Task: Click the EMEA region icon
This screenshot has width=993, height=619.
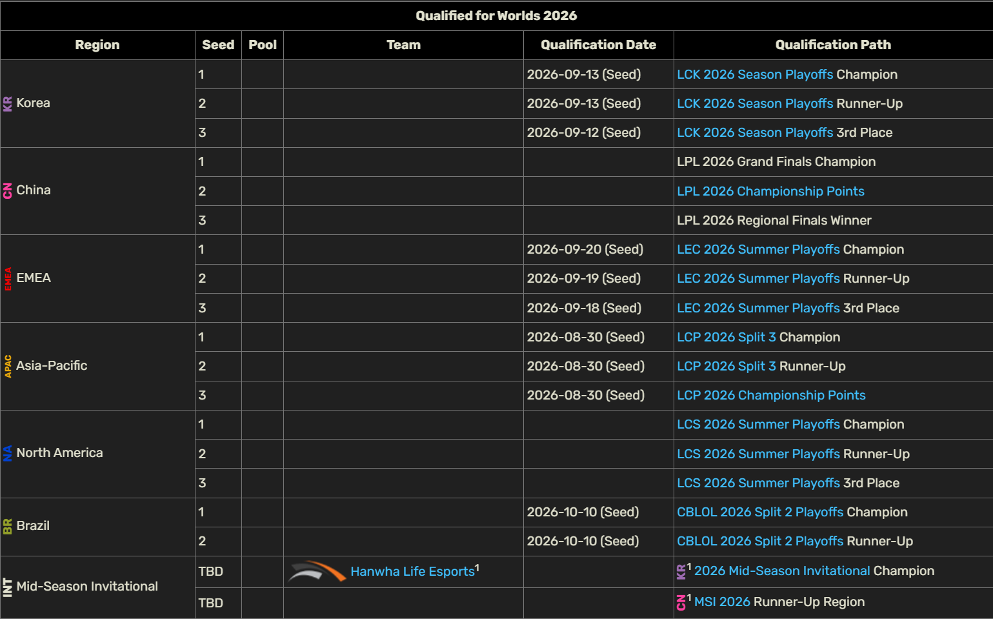Action: point(8,278)
